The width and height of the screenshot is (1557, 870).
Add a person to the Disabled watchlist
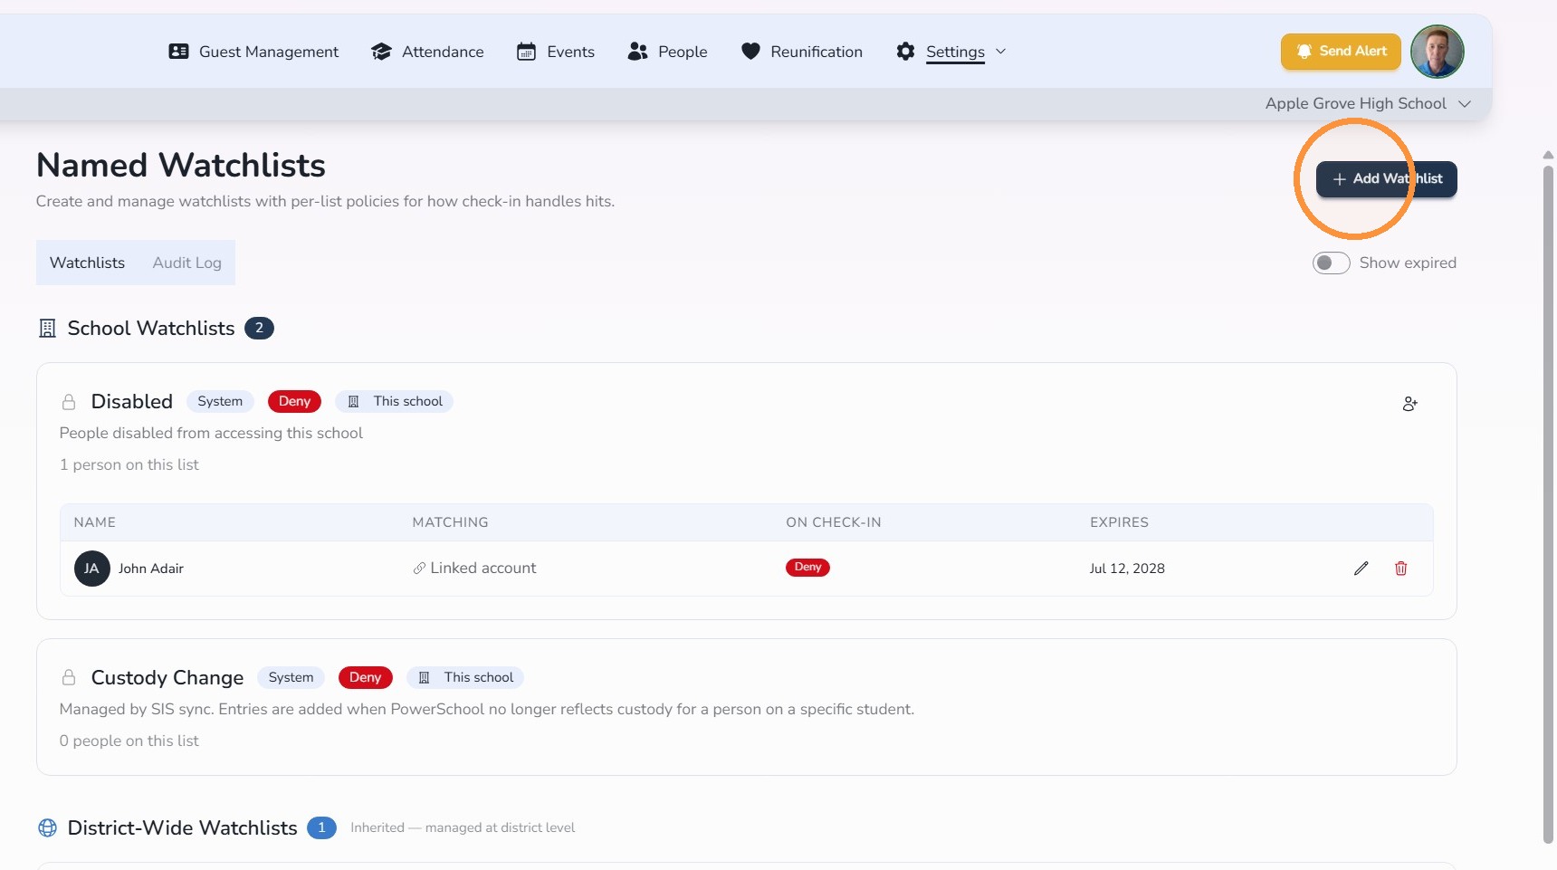tap(1409, 404)
